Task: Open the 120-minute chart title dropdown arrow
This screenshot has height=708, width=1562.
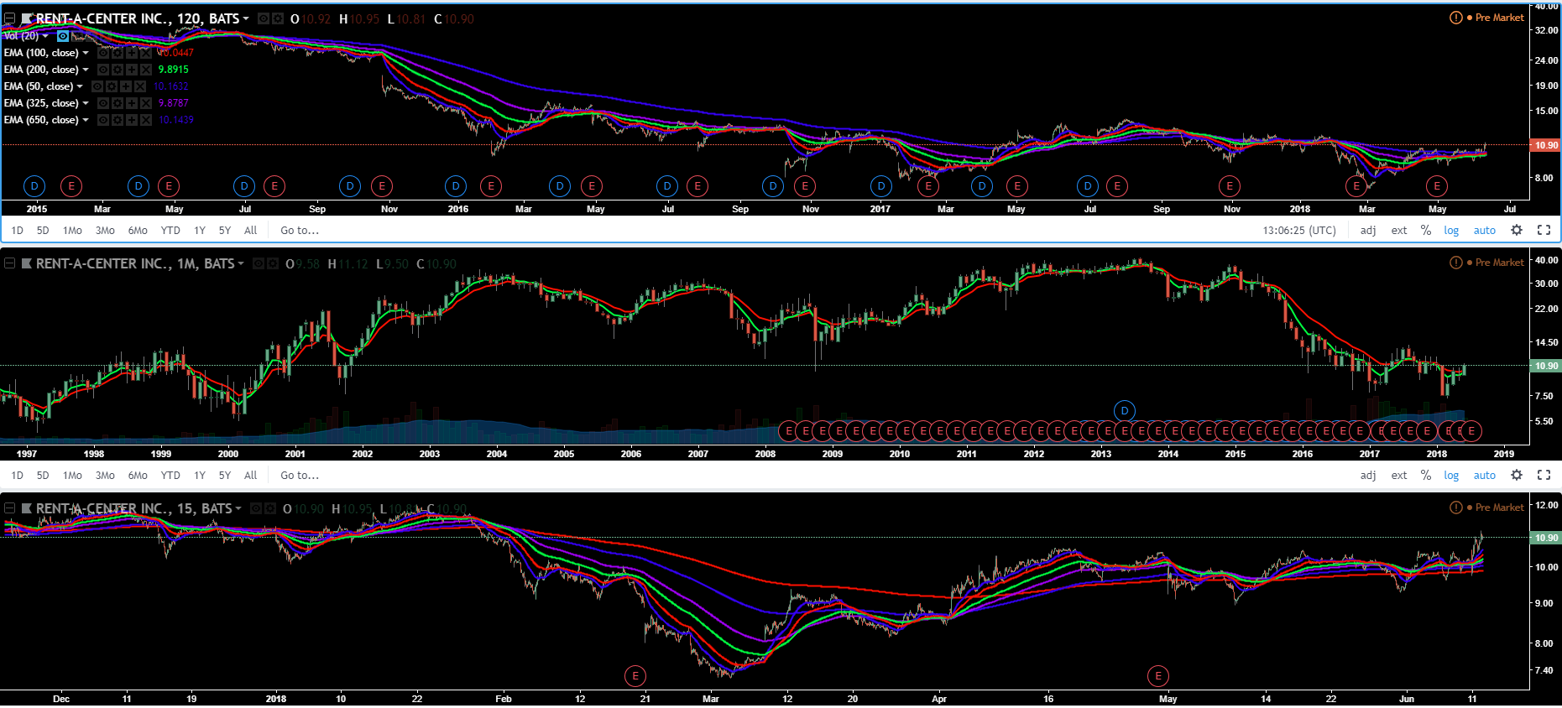Action: coord(246,18)
